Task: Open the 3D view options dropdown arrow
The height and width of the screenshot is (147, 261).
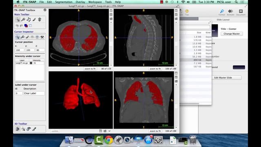Action: tap(109, 131)
